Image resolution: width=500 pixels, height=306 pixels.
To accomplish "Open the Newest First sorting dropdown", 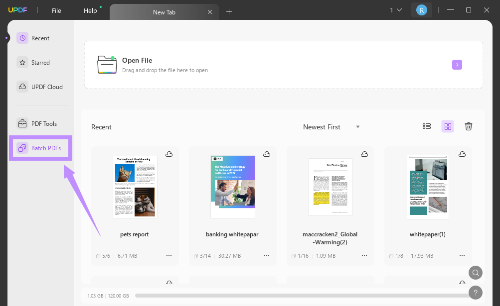I will point(332,127).
